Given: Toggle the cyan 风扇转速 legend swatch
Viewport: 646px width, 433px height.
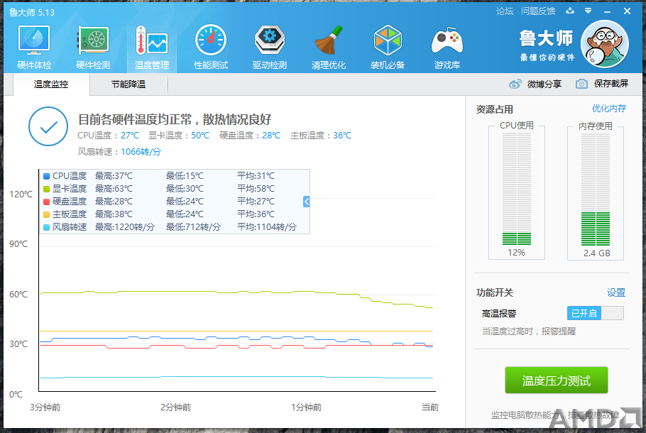Looking at the screenshot, I should point(46,227).
